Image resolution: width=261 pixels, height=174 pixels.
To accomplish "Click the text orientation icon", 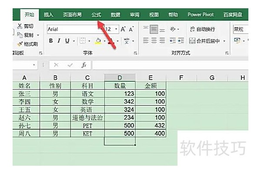I will [x=173, y=29].
